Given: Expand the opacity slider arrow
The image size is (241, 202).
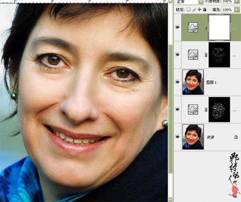Looking at the screenshot, I should pyautogui.click(x=237, y=2).
